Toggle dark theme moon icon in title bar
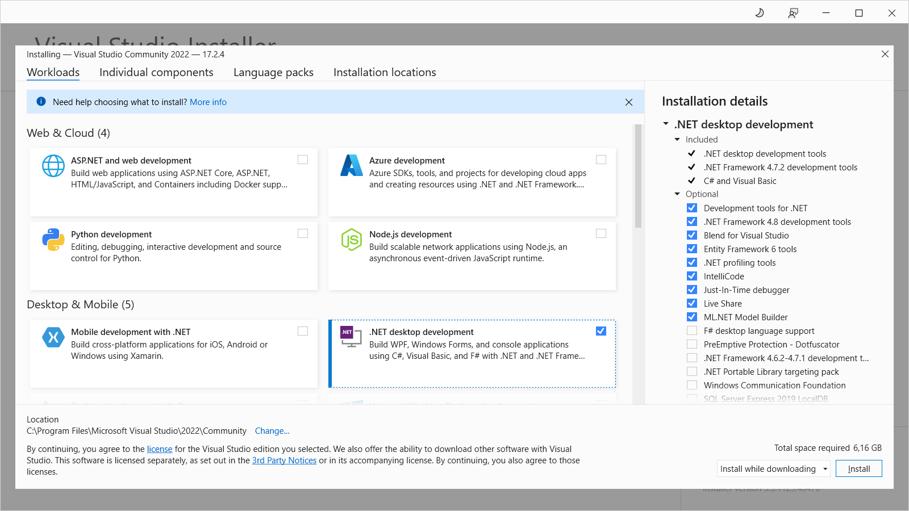The width and height of the screenshot is (909, 511). click(760, 12)
